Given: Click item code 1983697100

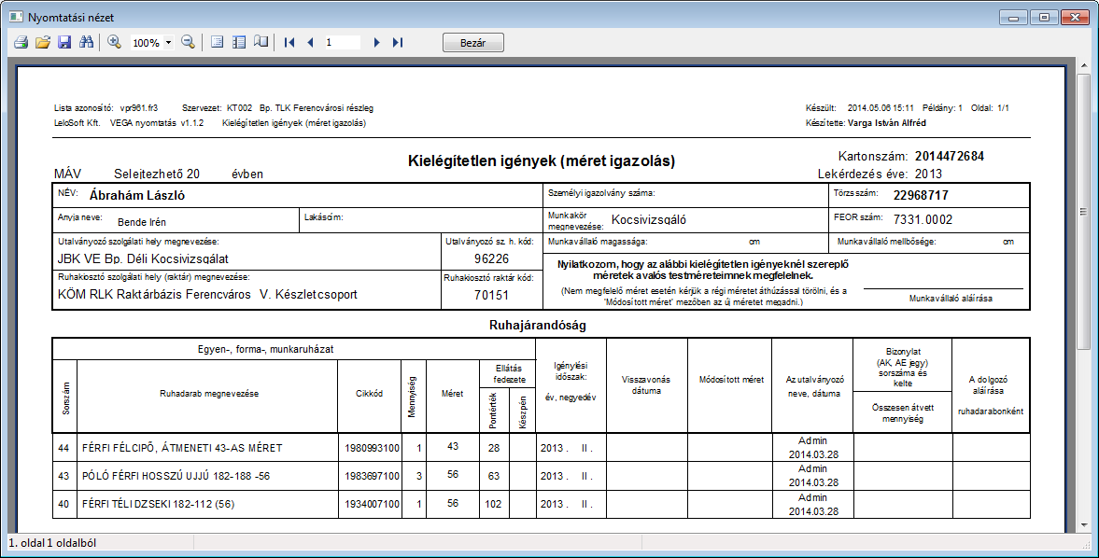Looking at the screenshot, I should [373, 476].
